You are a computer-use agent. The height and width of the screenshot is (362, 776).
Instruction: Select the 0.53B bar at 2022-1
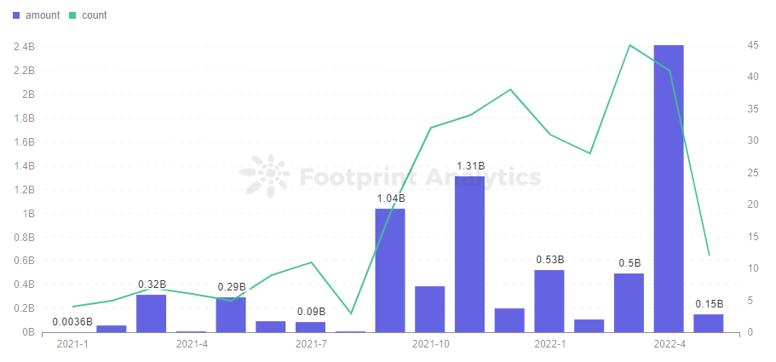[x=549, y=301]
